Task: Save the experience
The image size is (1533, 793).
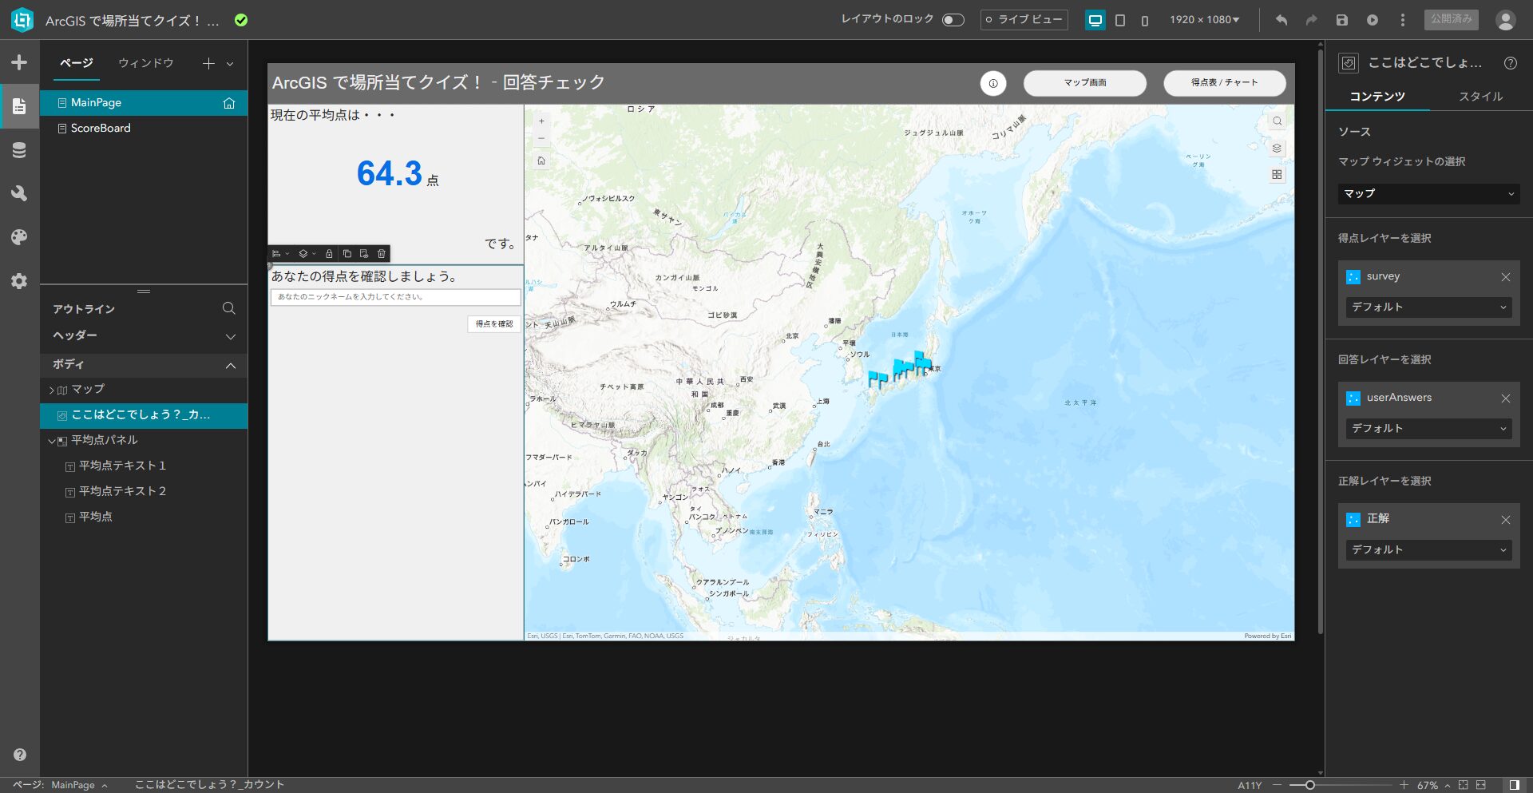Action: (x=1342, y=20)
